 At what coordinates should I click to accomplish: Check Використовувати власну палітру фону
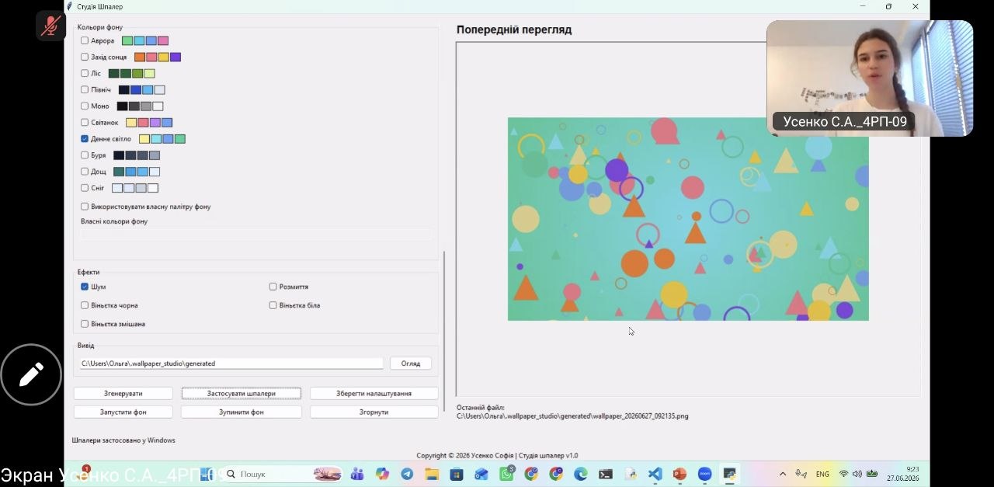[x=85, y=207]
